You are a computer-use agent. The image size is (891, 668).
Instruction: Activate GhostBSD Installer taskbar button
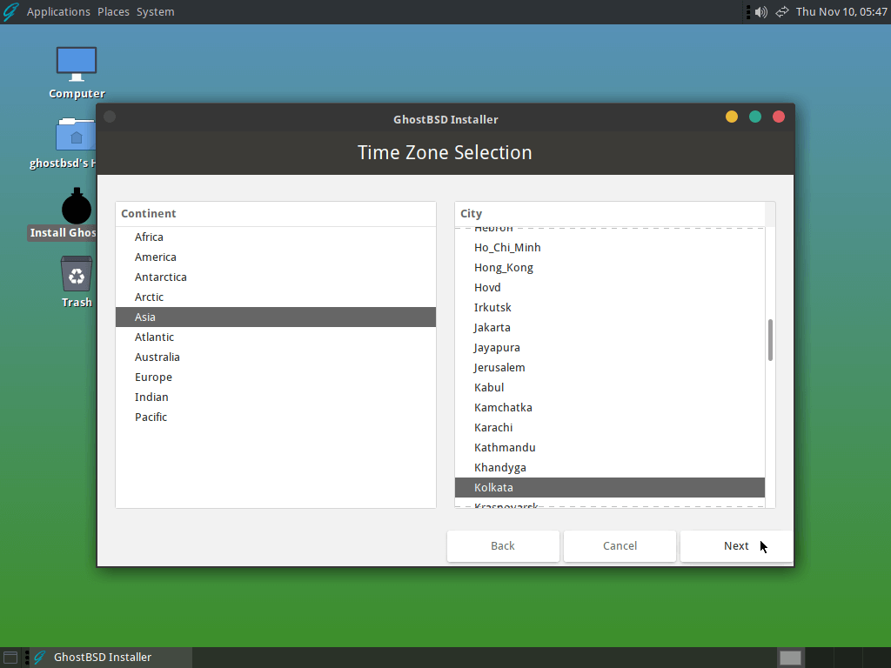pos(111,658)
